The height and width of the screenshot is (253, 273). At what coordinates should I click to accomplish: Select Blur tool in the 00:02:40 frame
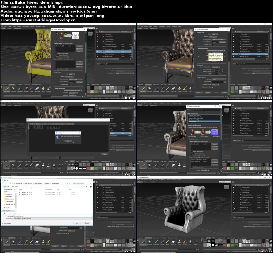click(x=190, y=89)
